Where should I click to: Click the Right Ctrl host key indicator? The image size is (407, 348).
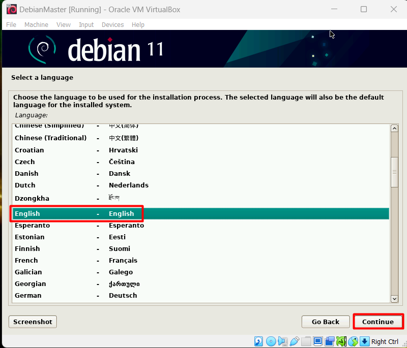click(385, 341)
